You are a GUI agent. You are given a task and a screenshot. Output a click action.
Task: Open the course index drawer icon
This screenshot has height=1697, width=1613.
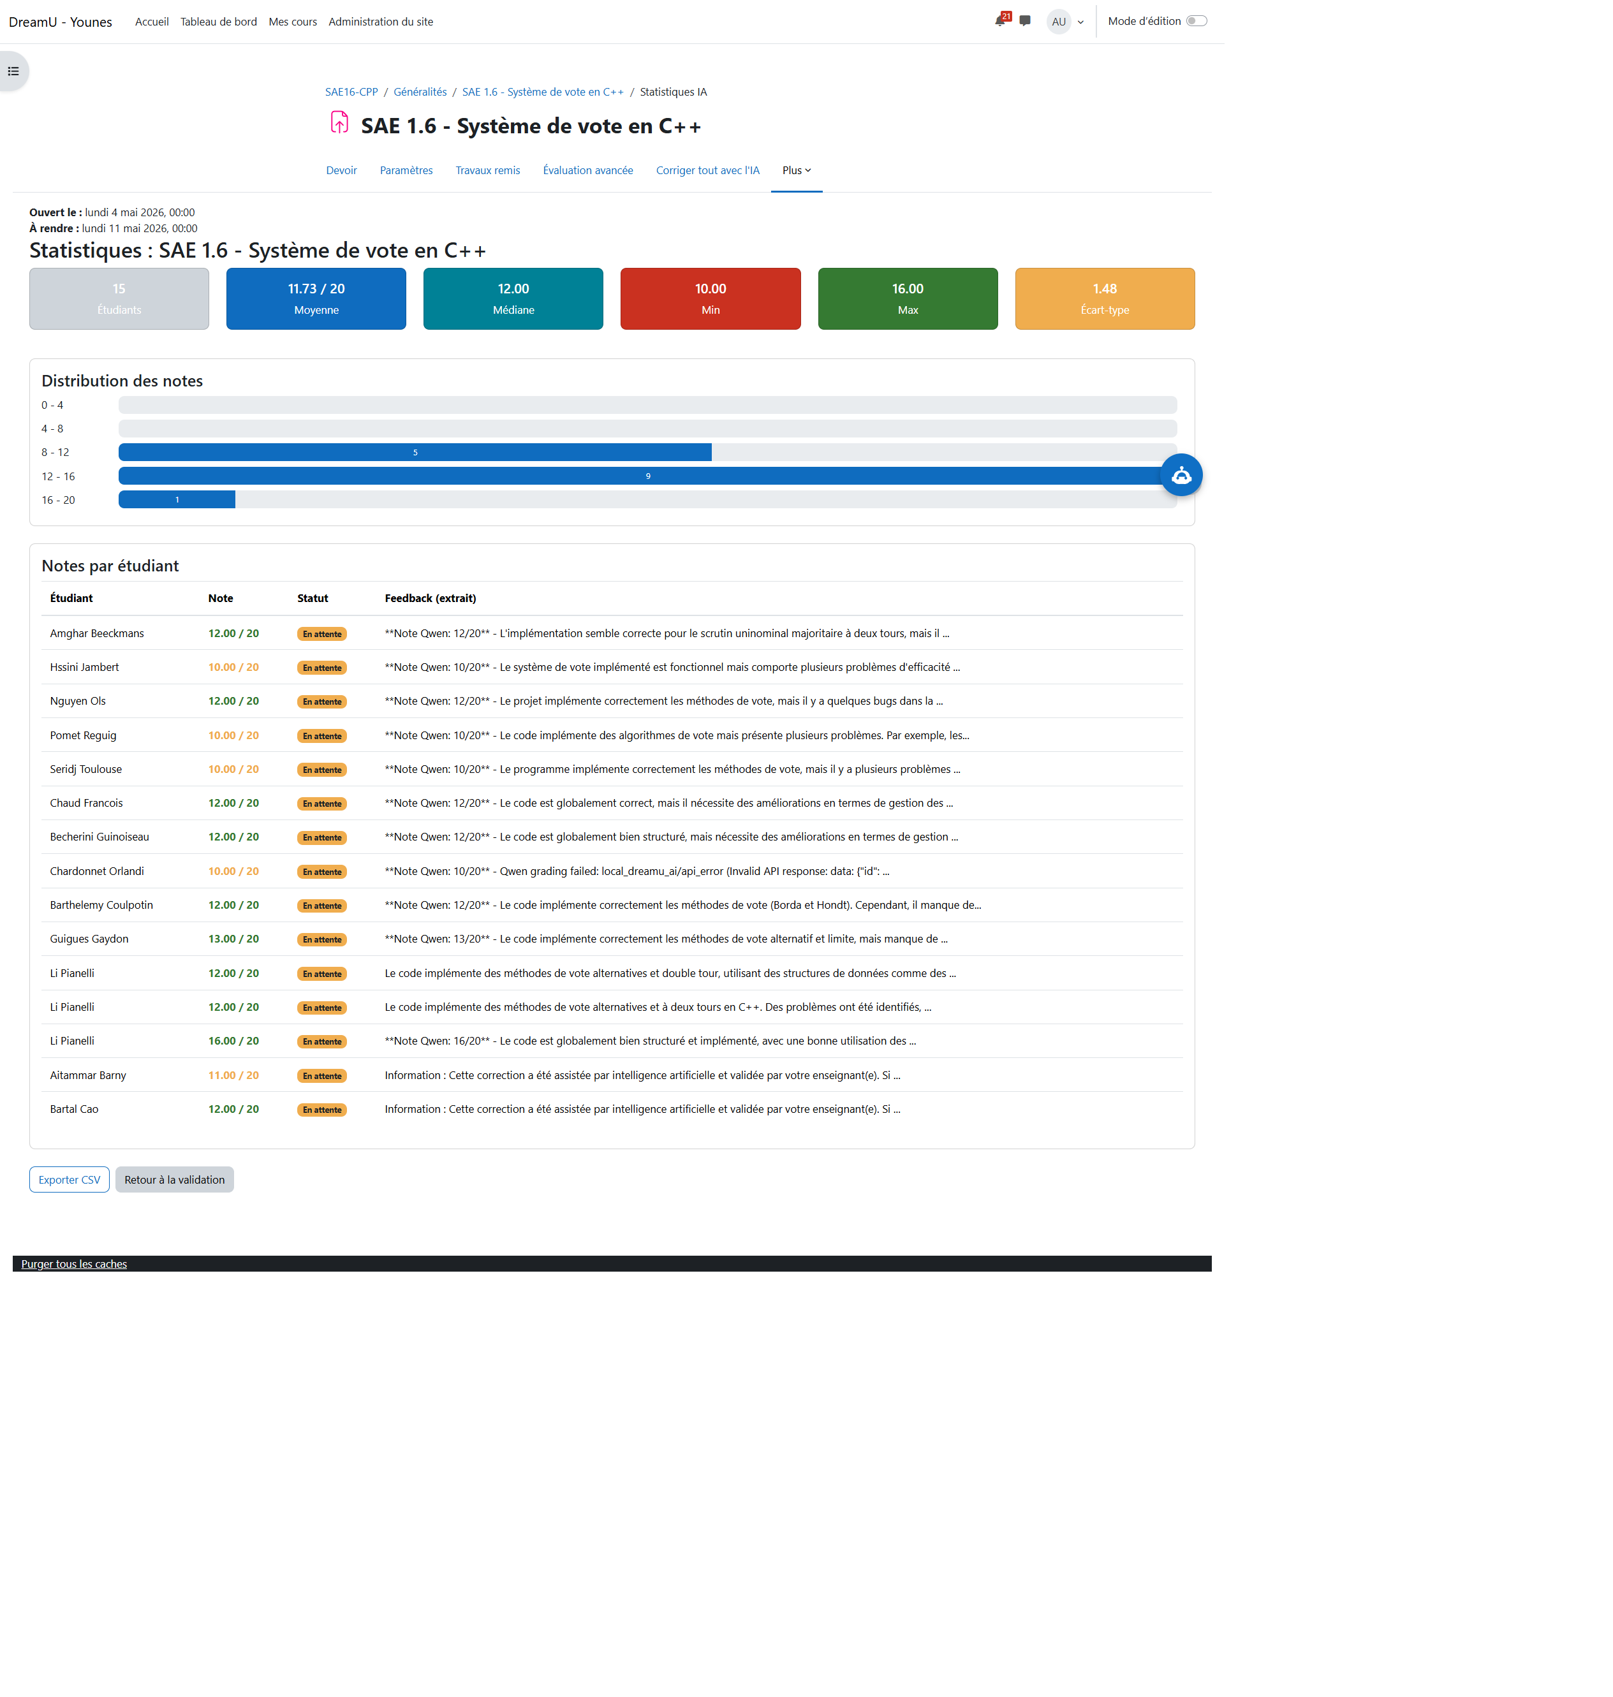point(14,71)
